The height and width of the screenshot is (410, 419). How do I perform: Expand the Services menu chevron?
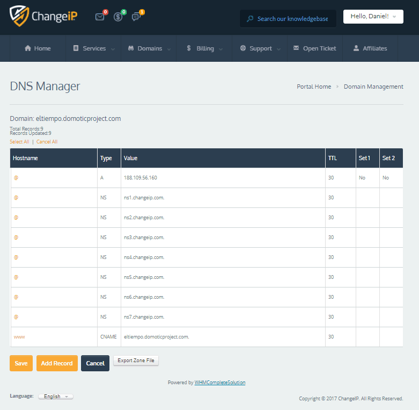pyautogui.click(x=113, y=49)
